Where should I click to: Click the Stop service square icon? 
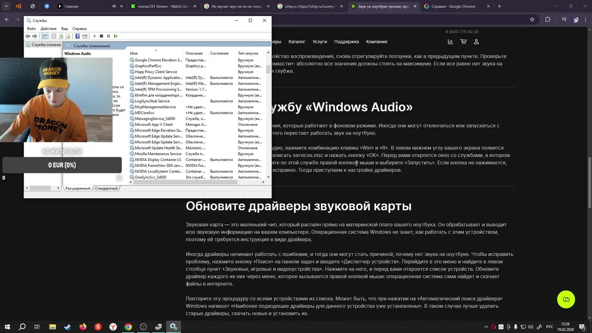click(102, 36)
